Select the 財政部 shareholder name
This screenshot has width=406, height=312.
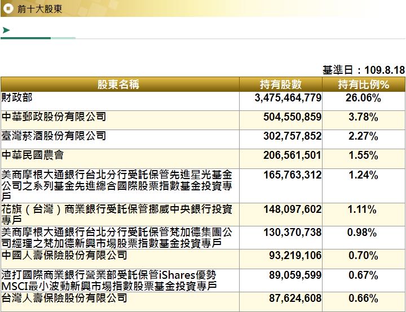[x=17, y=97]
